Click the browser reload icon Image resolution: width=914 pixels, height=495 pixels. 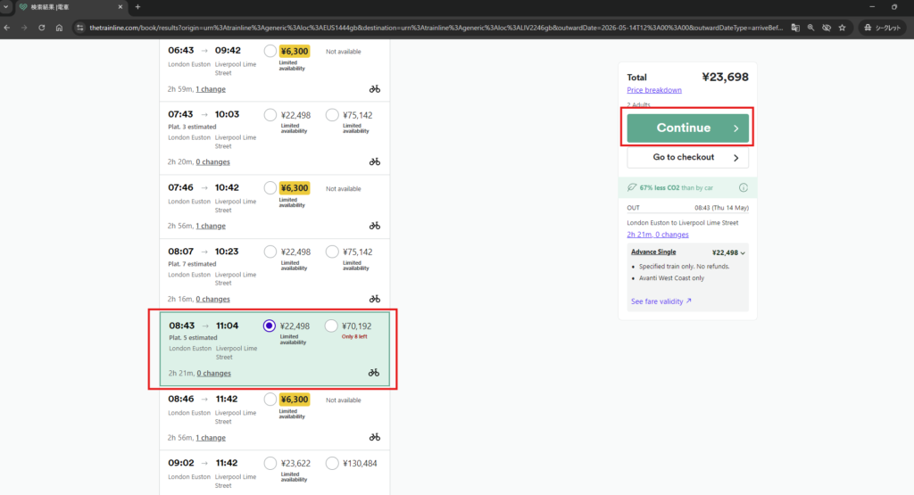(41, 28)
